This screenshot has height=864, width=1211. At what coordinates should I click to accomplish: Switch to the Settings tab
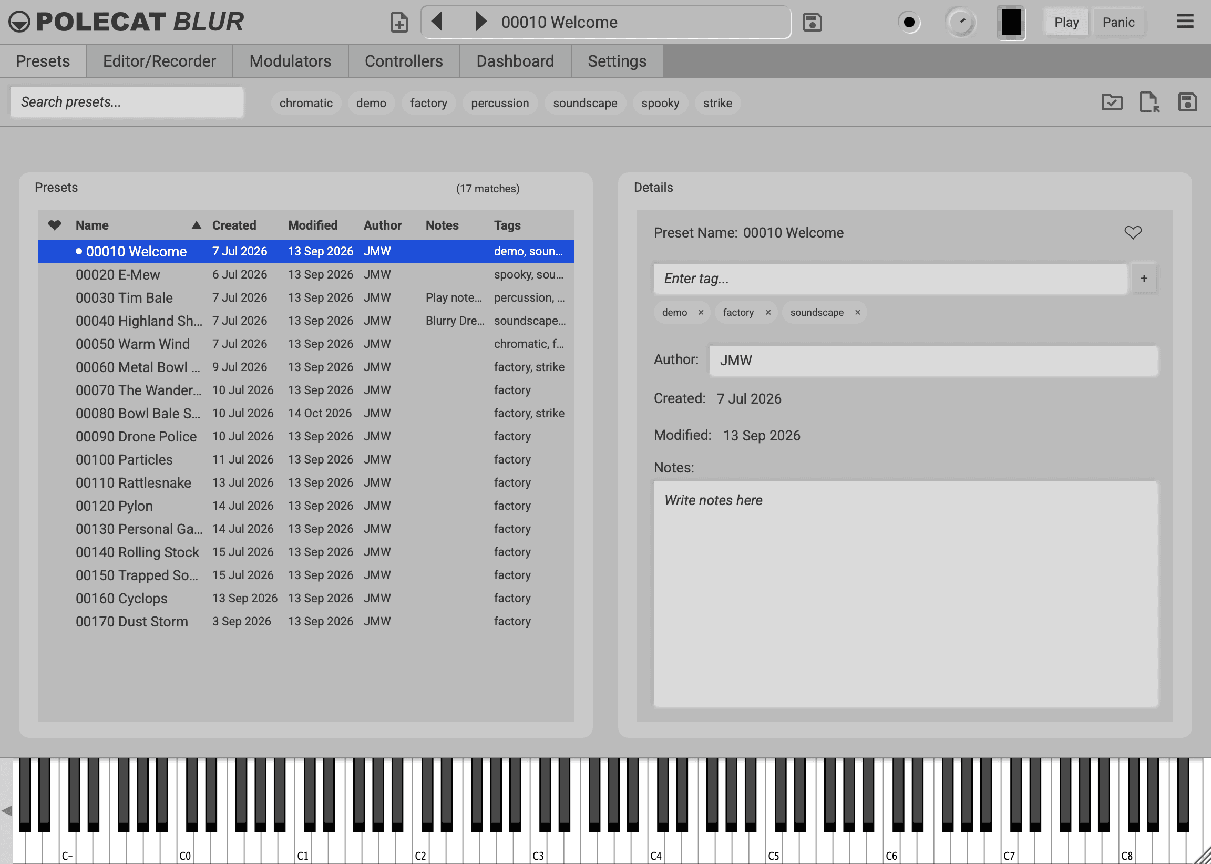[x=617, y=61]
